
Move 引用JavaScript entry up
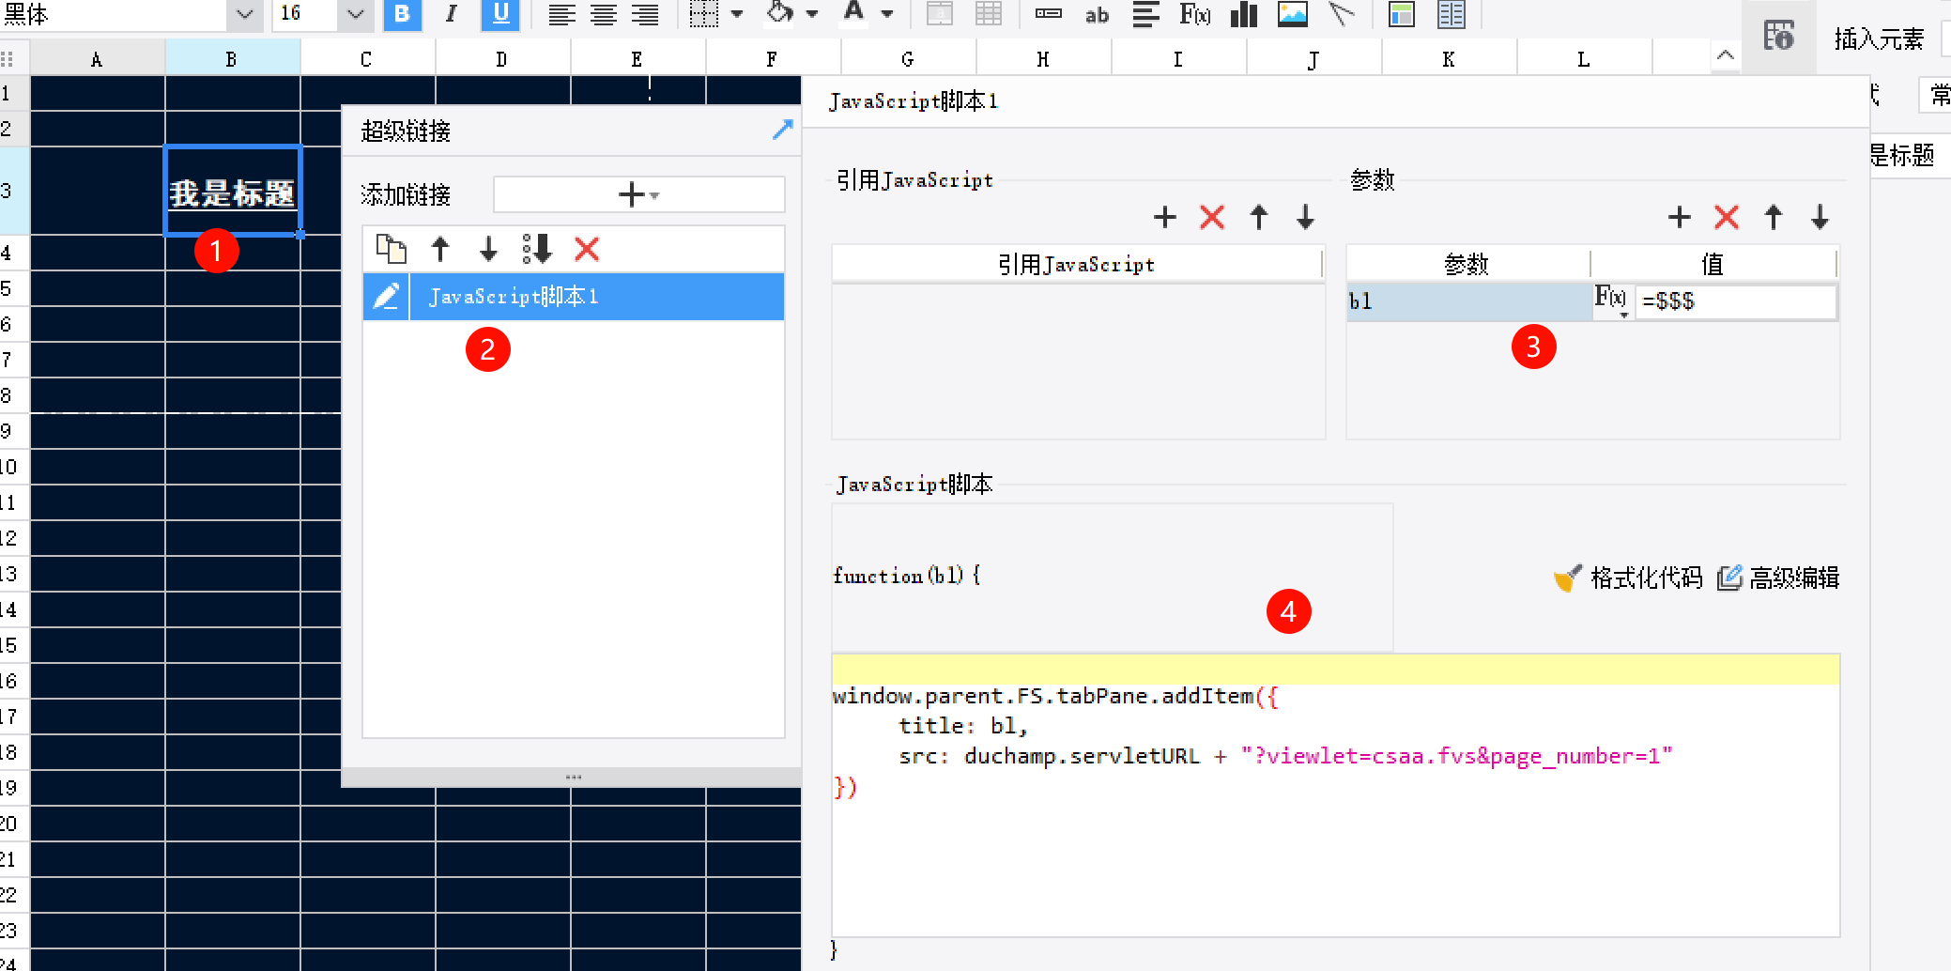click(x=1259, y=217)
